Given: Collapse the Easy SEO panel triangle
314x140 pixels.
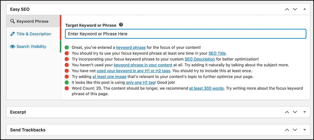Looking at the screenshot, I should [x=304, y=9].
